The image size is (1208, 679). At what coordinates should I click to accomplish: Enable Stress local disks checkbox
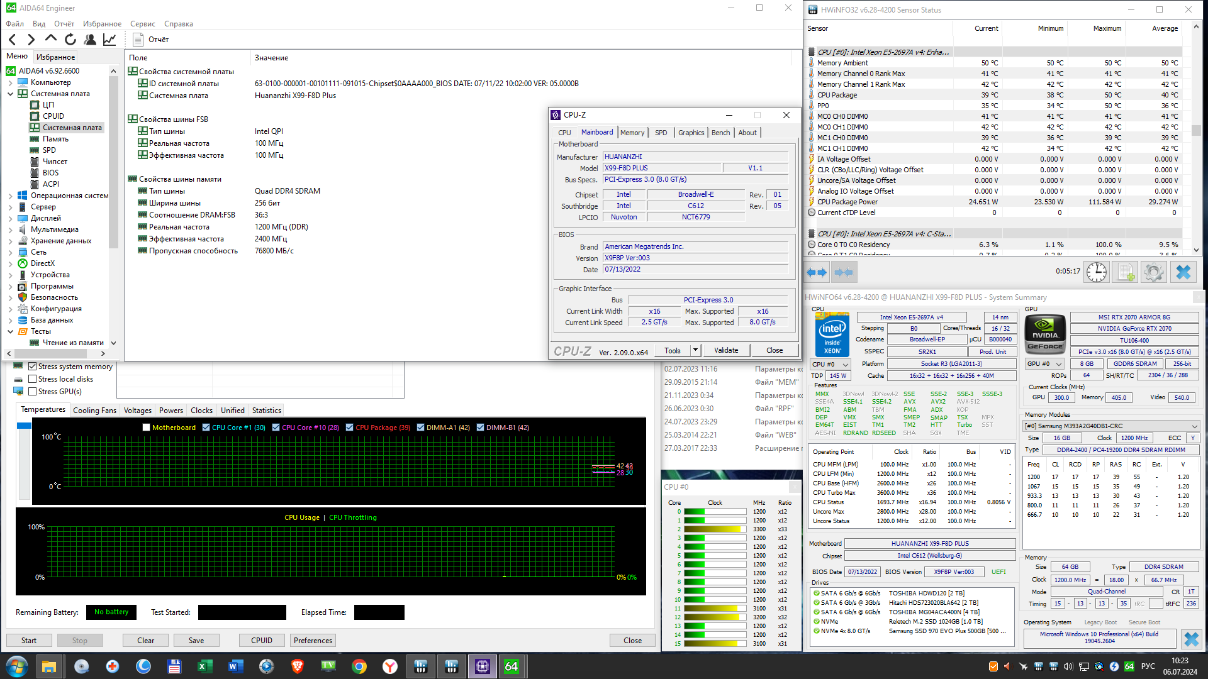click(x=33, y=379)
